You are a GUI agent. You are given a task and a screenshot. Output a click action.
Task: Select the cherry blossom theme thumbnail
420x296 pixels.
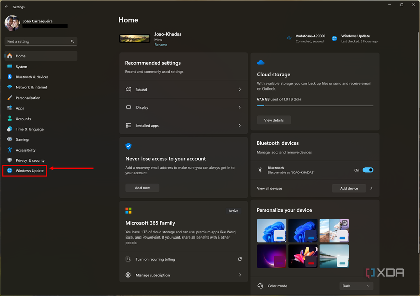[334, 230]
